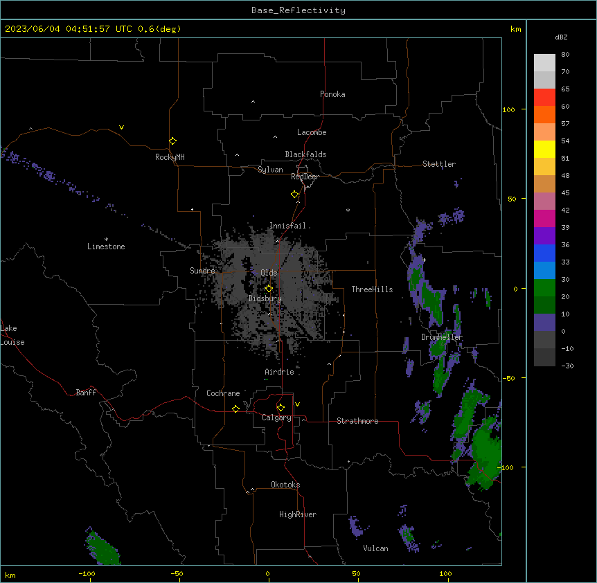
Task: Click the Vulcan label
Action: (x=375, y=548)
